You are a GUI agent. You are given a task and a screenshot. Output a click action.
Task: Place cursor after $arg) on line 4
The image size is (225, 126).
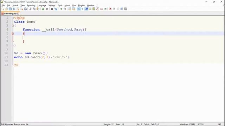click(x=84, y=29)
